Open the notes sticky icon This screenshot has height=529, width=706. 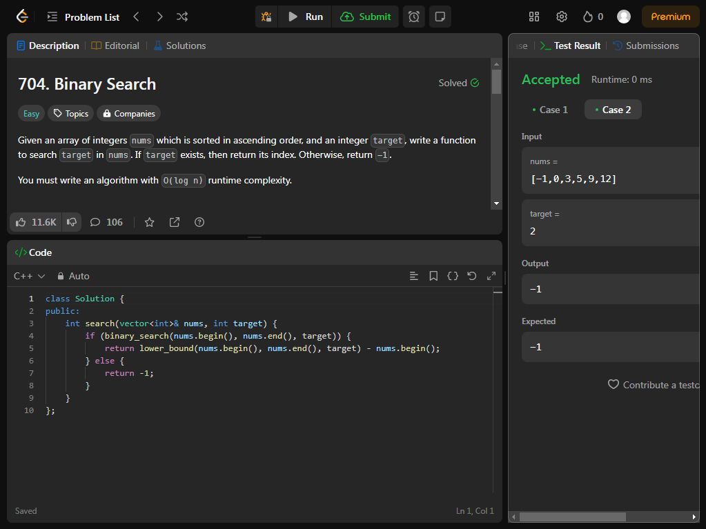[x=440, y=17]
